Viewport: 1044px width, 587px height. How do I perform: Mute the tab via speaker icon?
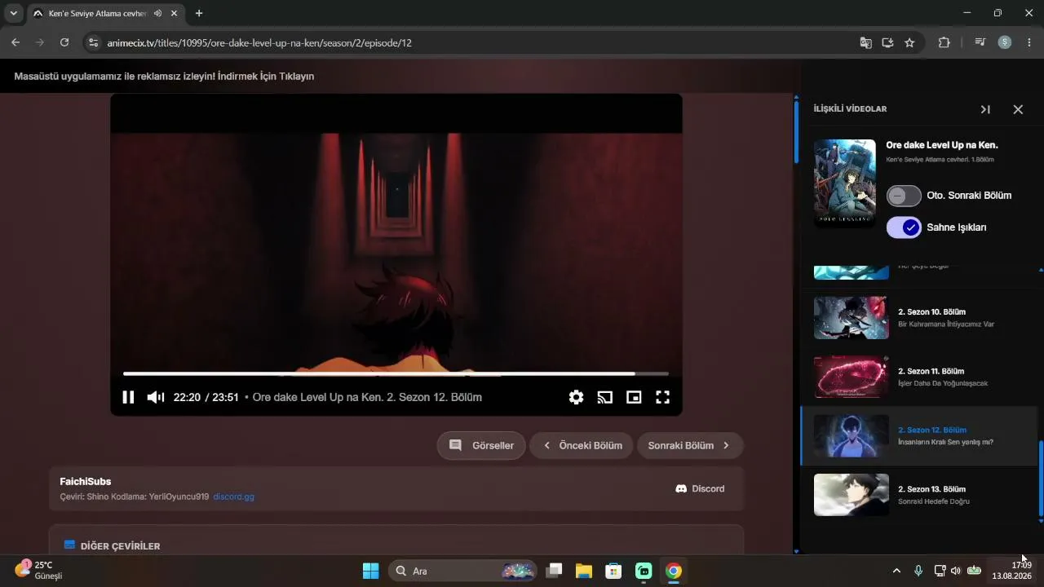click(x=157, y=13)
